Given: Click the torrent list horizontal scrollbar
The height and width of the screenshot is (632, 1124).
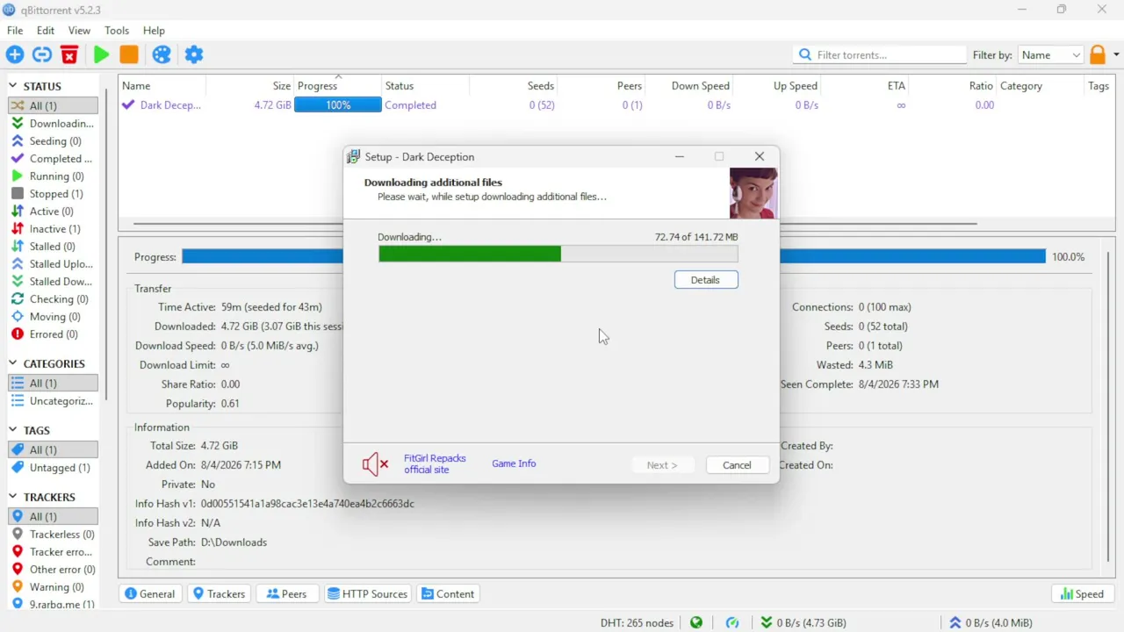Looking at the screenshot, I should (555, 224).
